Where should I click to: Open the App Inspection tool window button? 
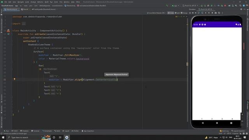tap(88, 131)
